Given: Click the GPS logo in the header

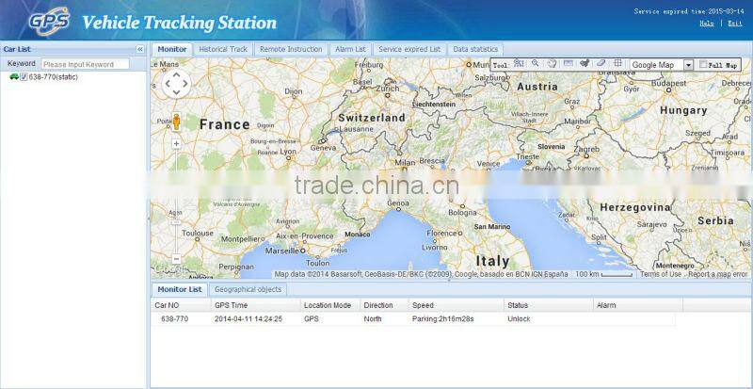Looking at the screenshot, I should (49, 21).
